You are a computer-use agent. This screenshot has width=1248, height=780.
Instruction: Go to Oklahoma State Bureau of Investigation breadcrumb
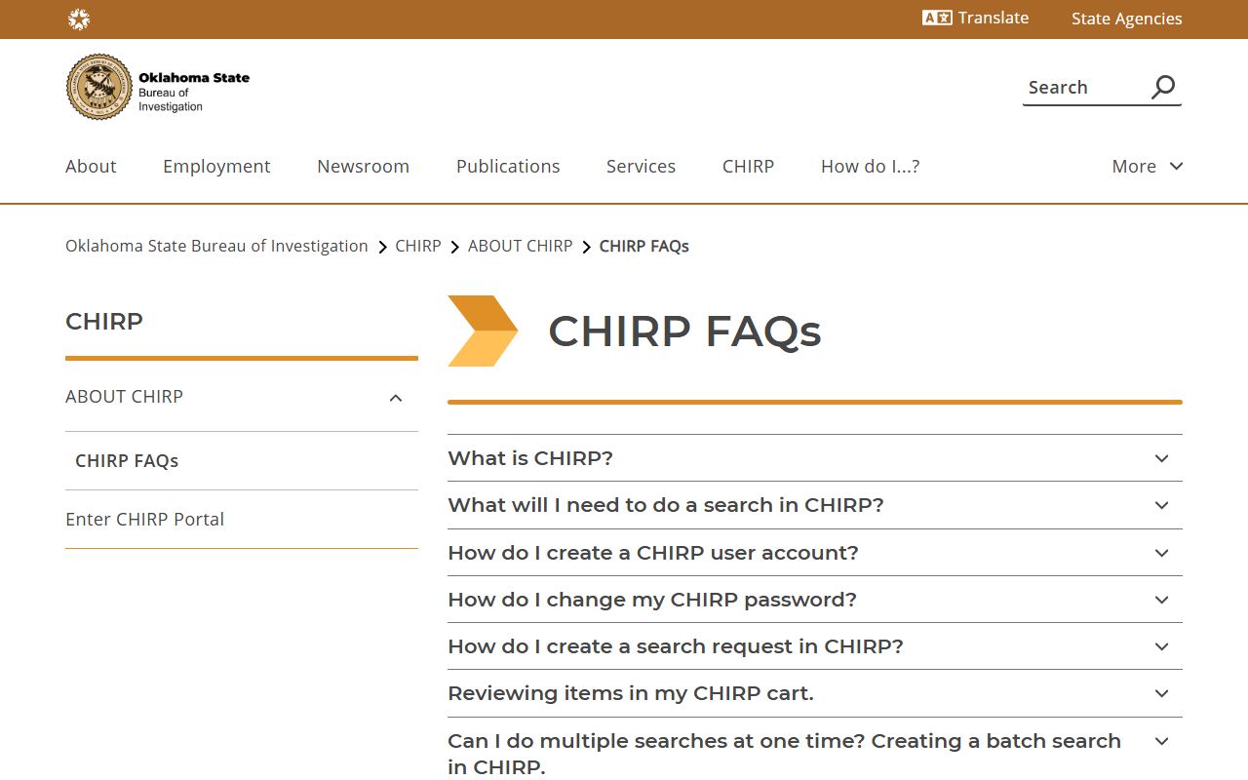click(216, 246)
